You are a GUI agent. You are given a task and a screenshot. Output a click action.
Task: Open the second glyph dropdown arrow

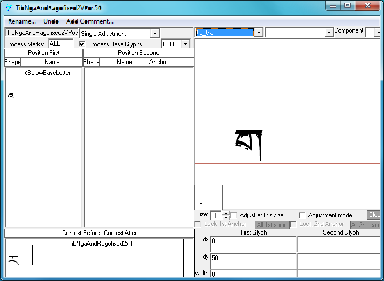(x=328, y=33)
